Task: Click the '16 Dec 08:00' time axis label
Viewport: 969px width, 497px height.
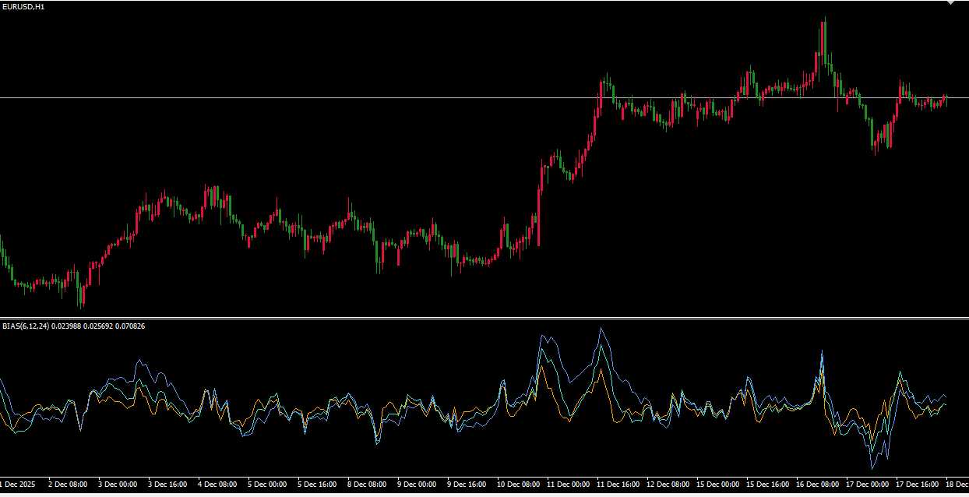Action: click(816, 484)
